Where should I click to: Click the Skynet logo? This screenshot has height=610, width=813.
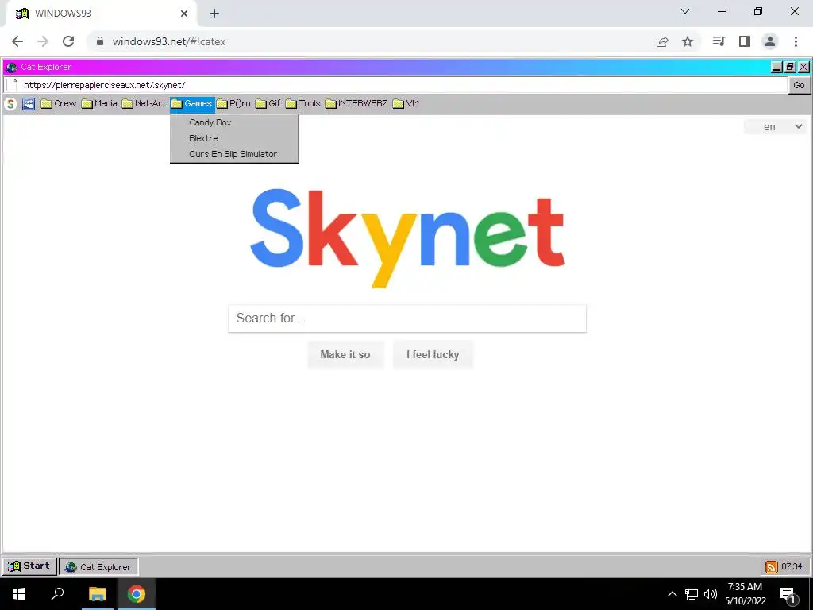click(x=407, y=237)
